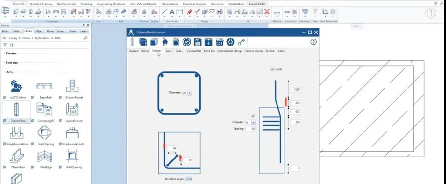446x184 pixels.
Task: Open dropdown arrow below red X delete tool
Action: 267,17
